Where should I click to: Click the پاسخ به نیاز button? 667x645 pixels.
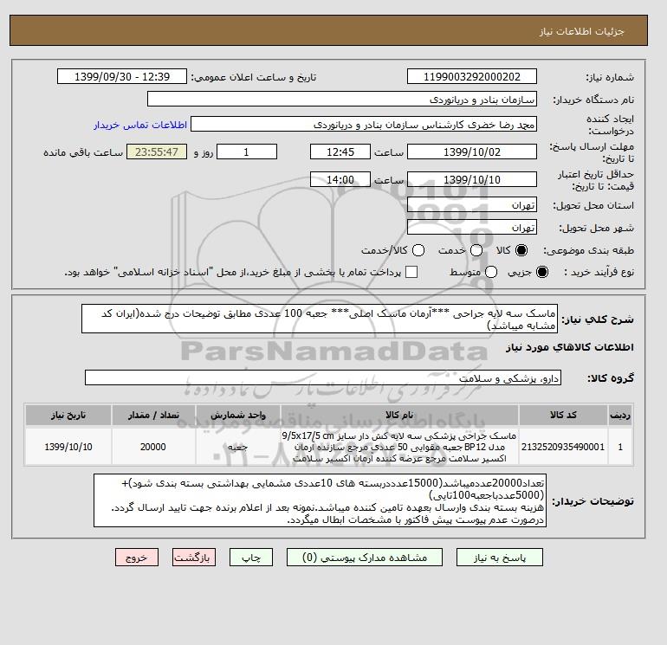click(x=500, y=558)
